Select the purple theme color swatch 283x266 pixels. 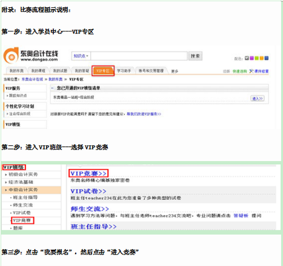[x=251, y=58]
